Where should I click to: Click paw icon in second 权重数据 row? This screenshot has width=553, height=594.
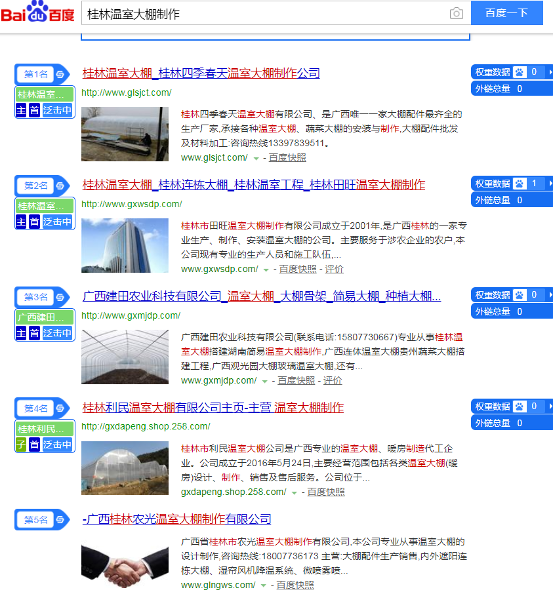pos(520,184)
